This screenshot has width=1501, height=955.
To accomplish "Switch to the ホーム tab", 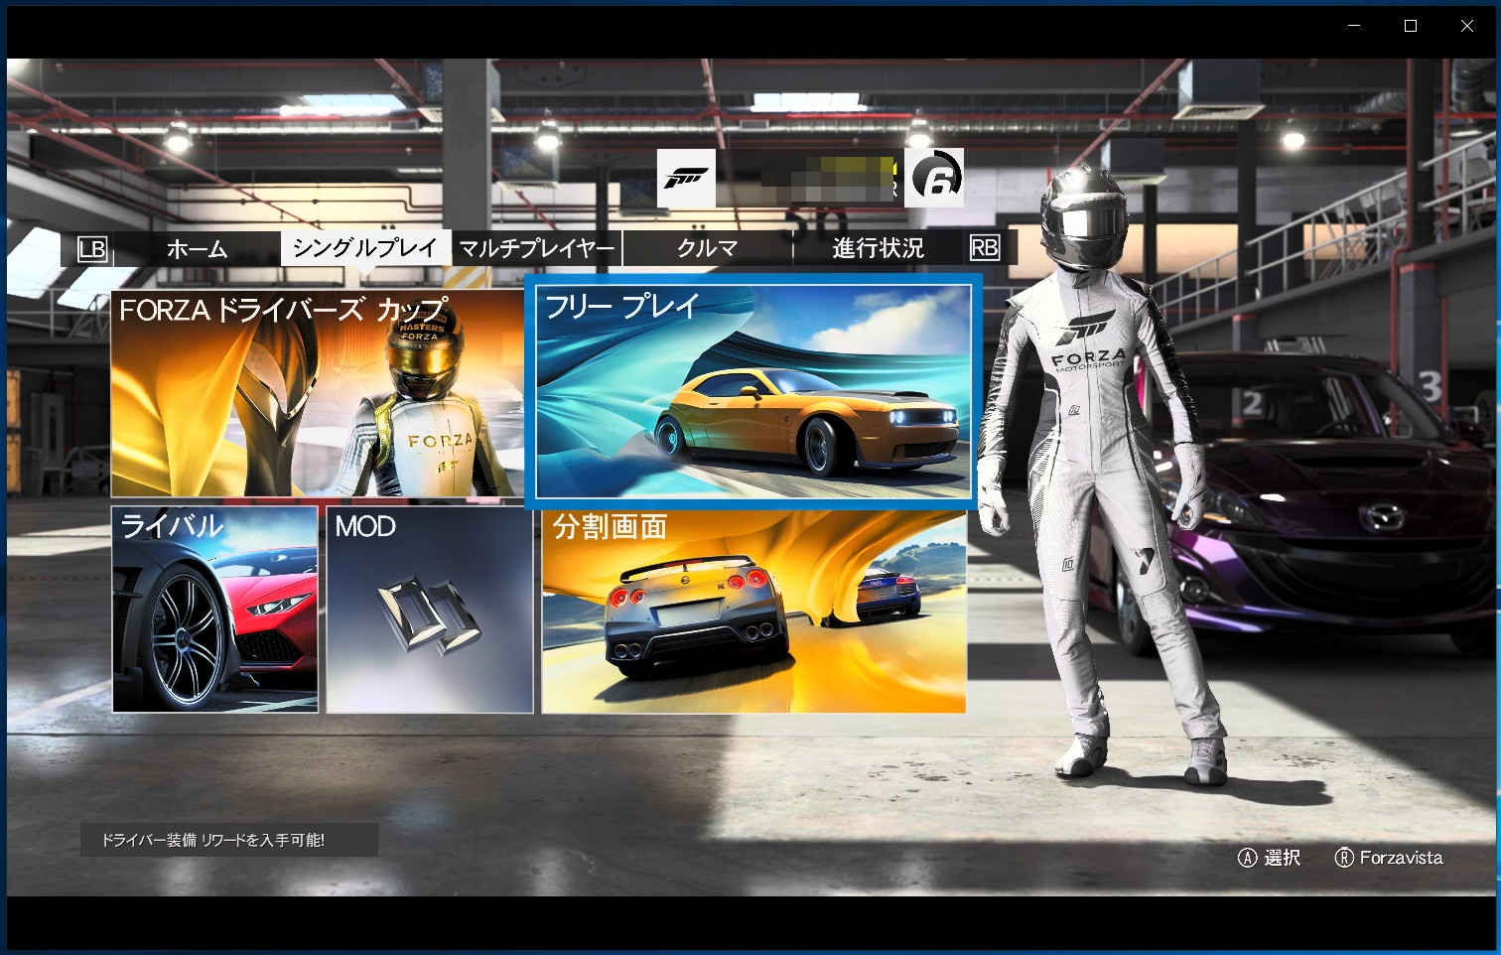I will click(x=197, y=248).
